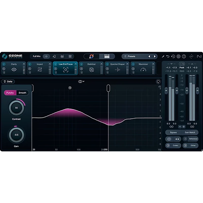Click the I/O meter button

(x=182, y=64)
